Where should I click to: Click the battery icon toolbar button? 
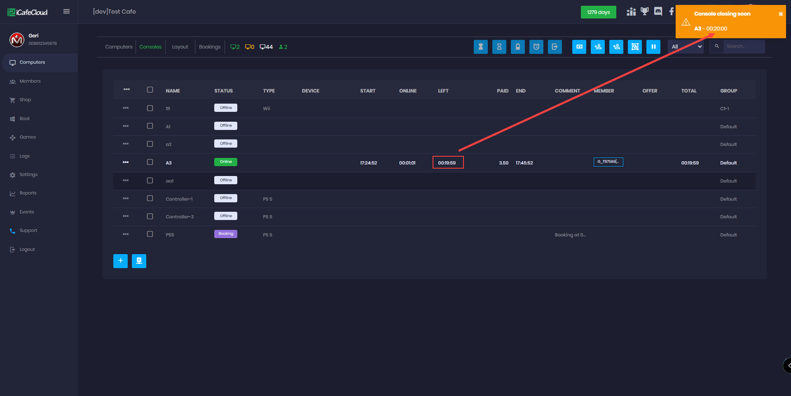click(x=517, y=47)
